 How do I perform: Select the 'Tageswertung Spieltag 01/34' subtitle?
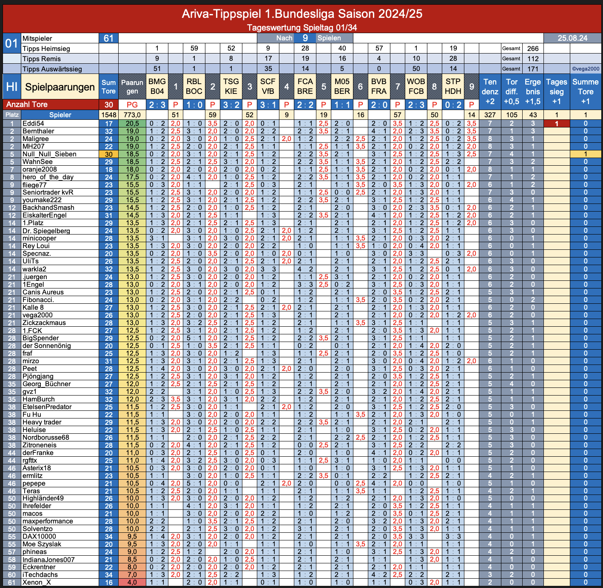point(302,28)
